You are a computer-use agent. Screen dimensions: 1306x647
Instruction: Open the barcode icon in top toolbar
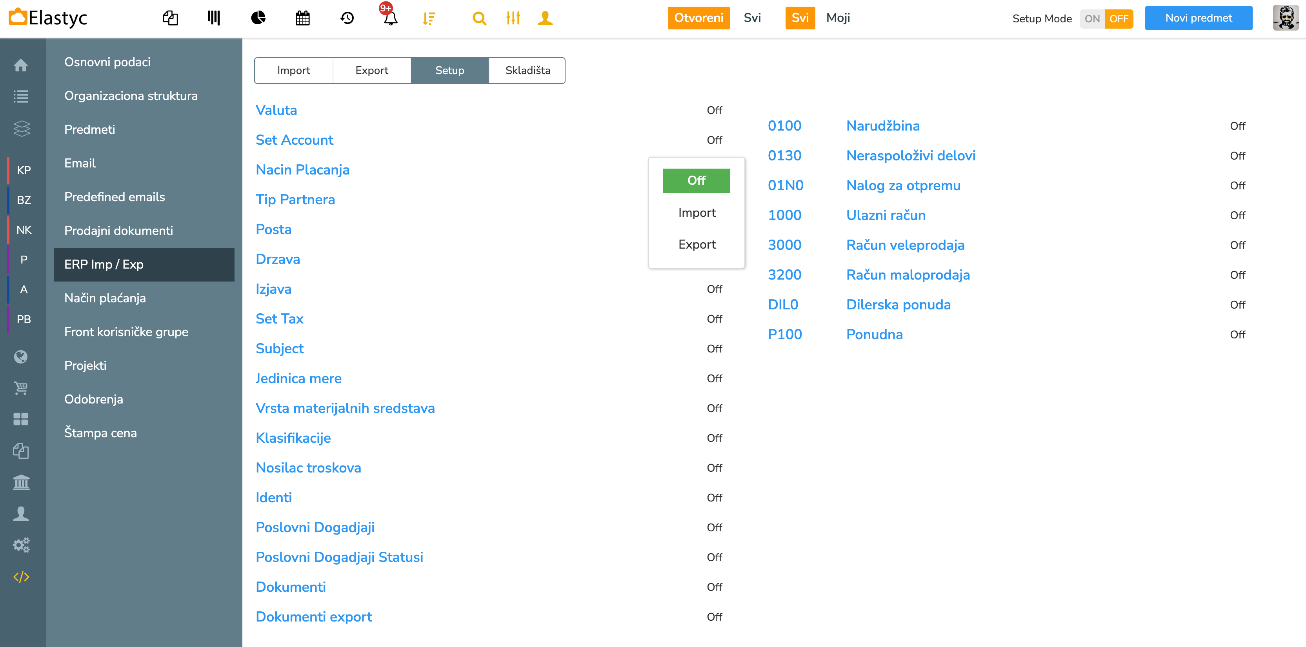[x=214, y=19]
